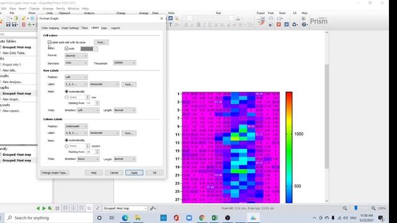397x223 pixels.
Task: Open Zoom from the taskbar
Action: pyautogui.click(x=189, y=217)
